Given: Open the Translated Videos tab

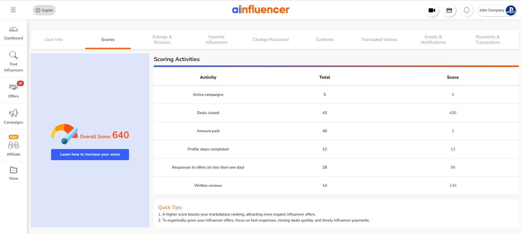Looking at the screenshot, I should click(x=379, y=40).
